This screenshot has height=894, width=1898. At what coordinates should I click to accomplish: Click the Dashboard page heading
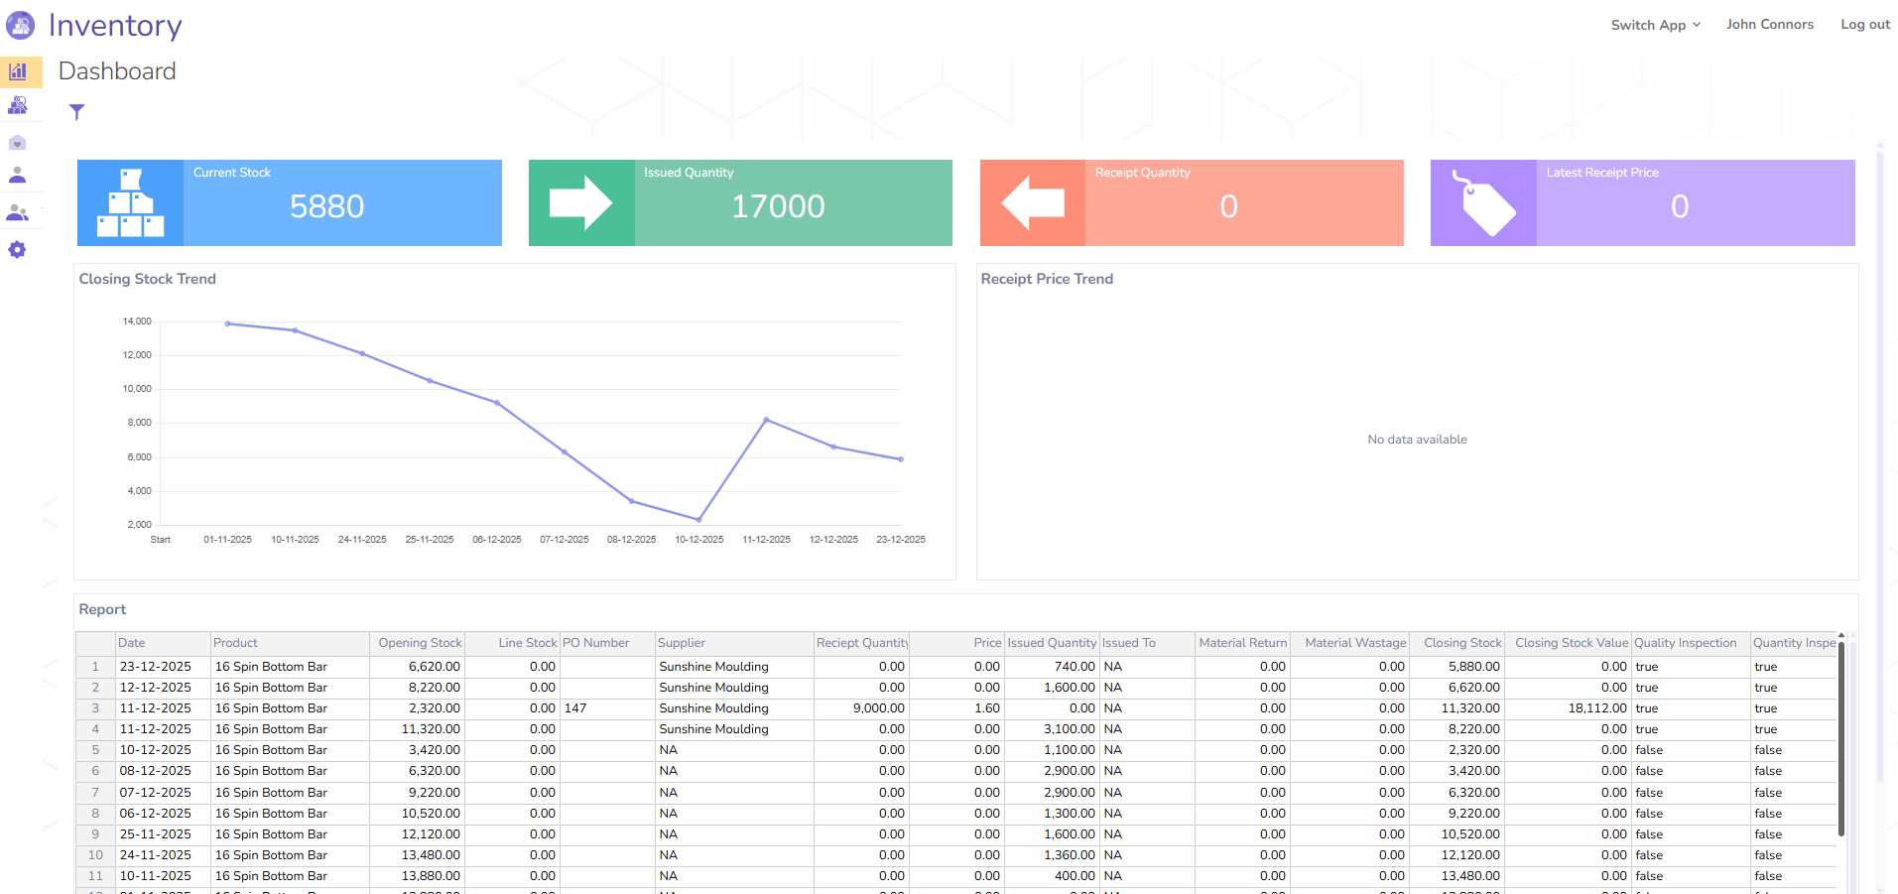click(x=117, y=71)
